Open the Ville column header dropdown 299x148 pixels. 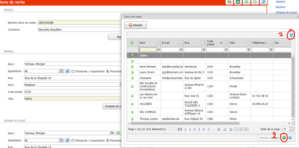click(x=248, y=43)
